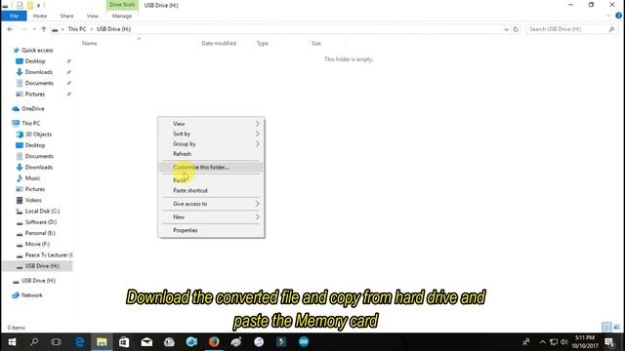Open File Explorer on the taskbar
The height and width of the screenshot is (351, 625).
point(102,342)
